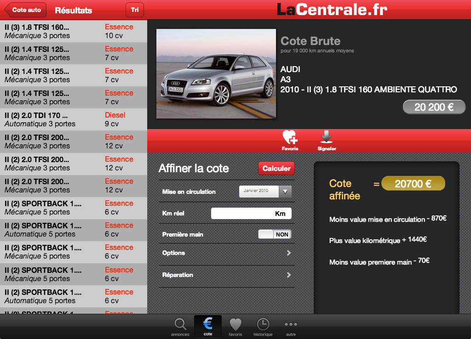Image resolution: width=471 pixels, height=339 pixels.
Task: Expand the Options row
Action: pos(226,253)
